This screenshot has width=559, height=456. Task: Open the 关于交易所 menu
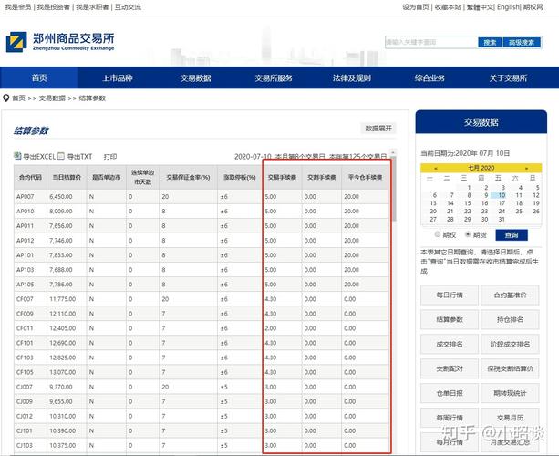pyautogui.click(x=508, y=78)
